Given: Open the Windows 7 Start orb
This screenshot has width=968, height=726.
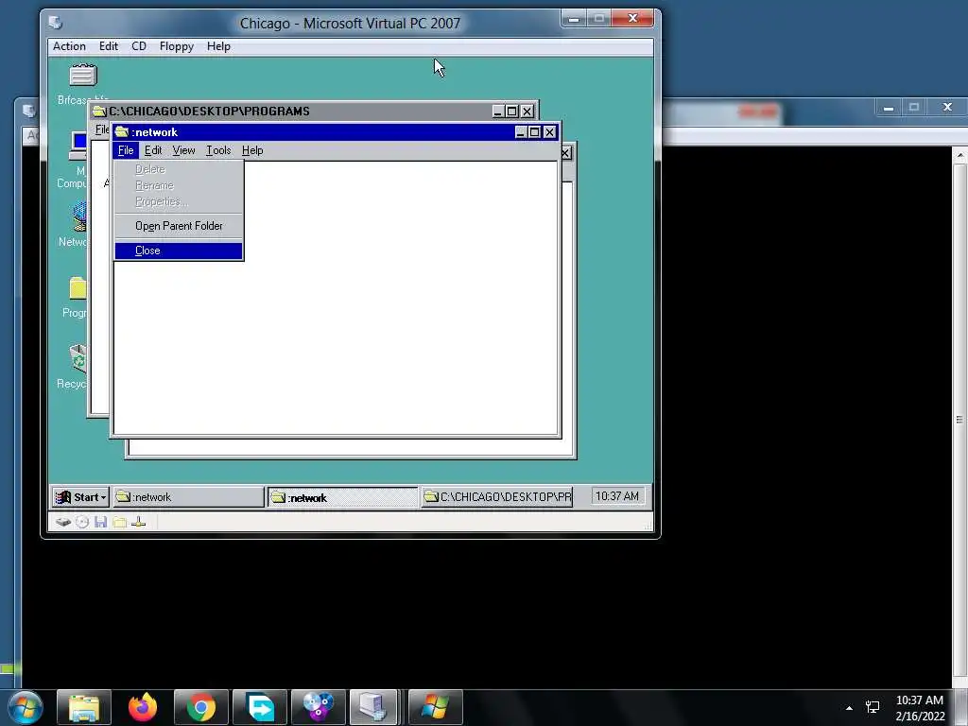Looking at the screenshot, I should click(x=26, y=707).
